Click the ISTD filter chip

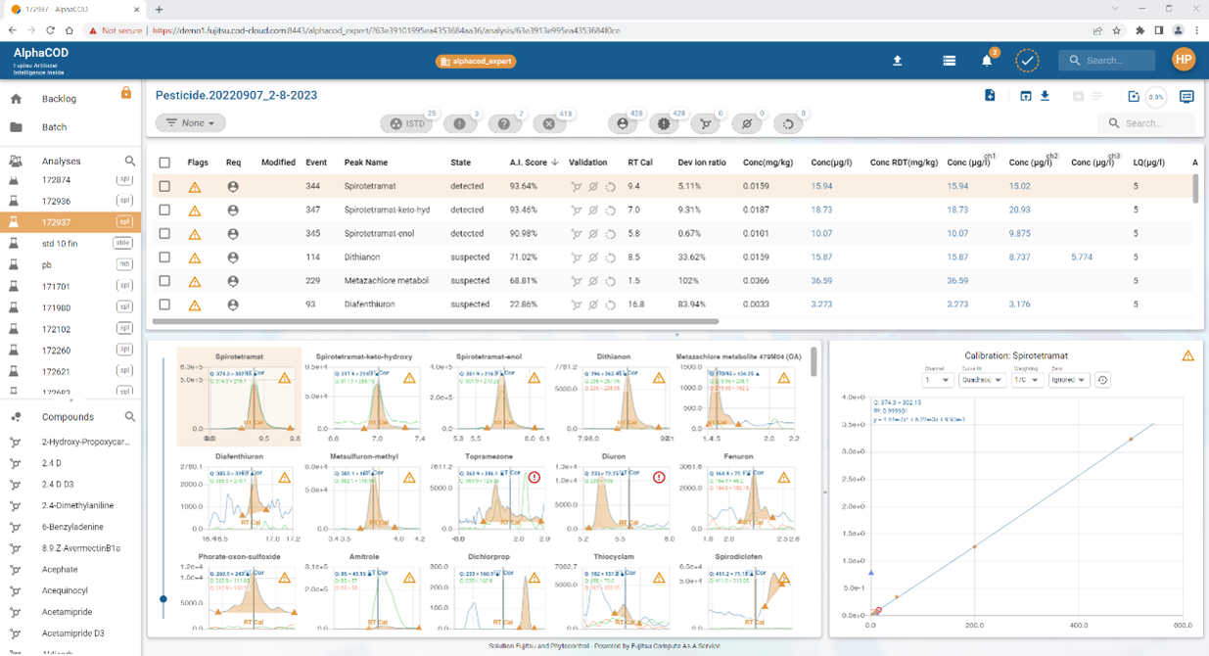pos(406,124)
